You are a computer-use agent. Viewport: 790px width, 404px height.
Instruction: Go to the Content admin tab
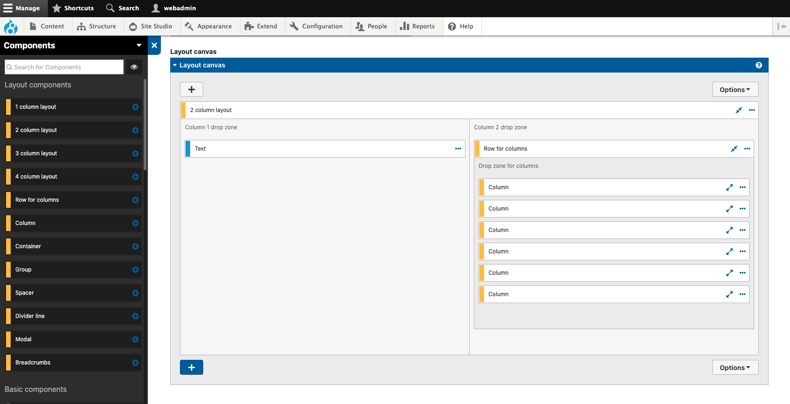(x=47, y=26)
